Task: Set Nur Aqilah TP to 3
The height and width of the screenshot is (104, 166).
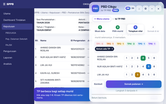Action: 137,67
